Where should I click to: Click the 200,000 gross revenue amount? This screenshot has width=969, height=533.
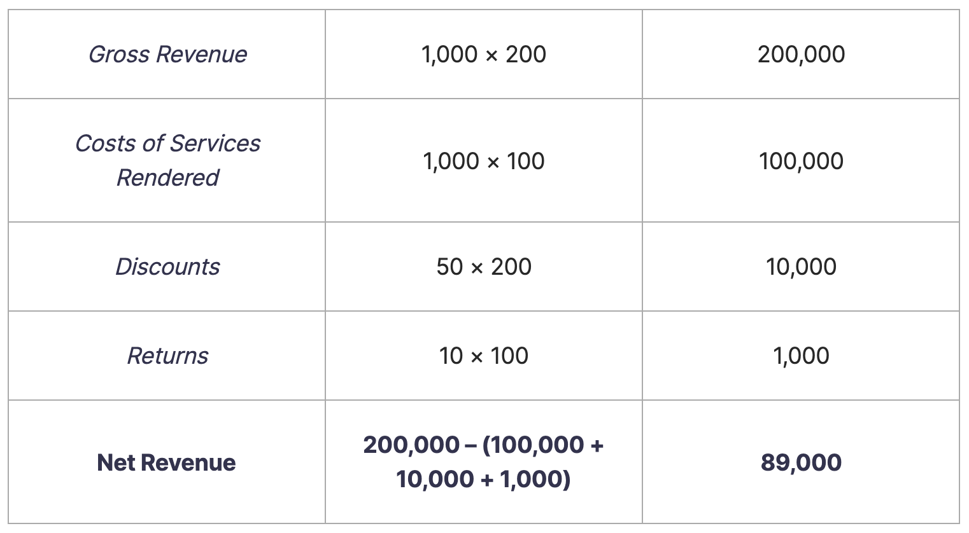[x=801, y=55]
